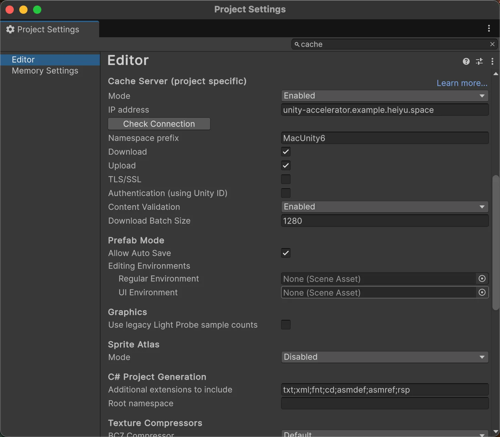The height and width of the screenshot is (437, 500).
Task: Click the Check Connection button
Action: click(159, 124)
